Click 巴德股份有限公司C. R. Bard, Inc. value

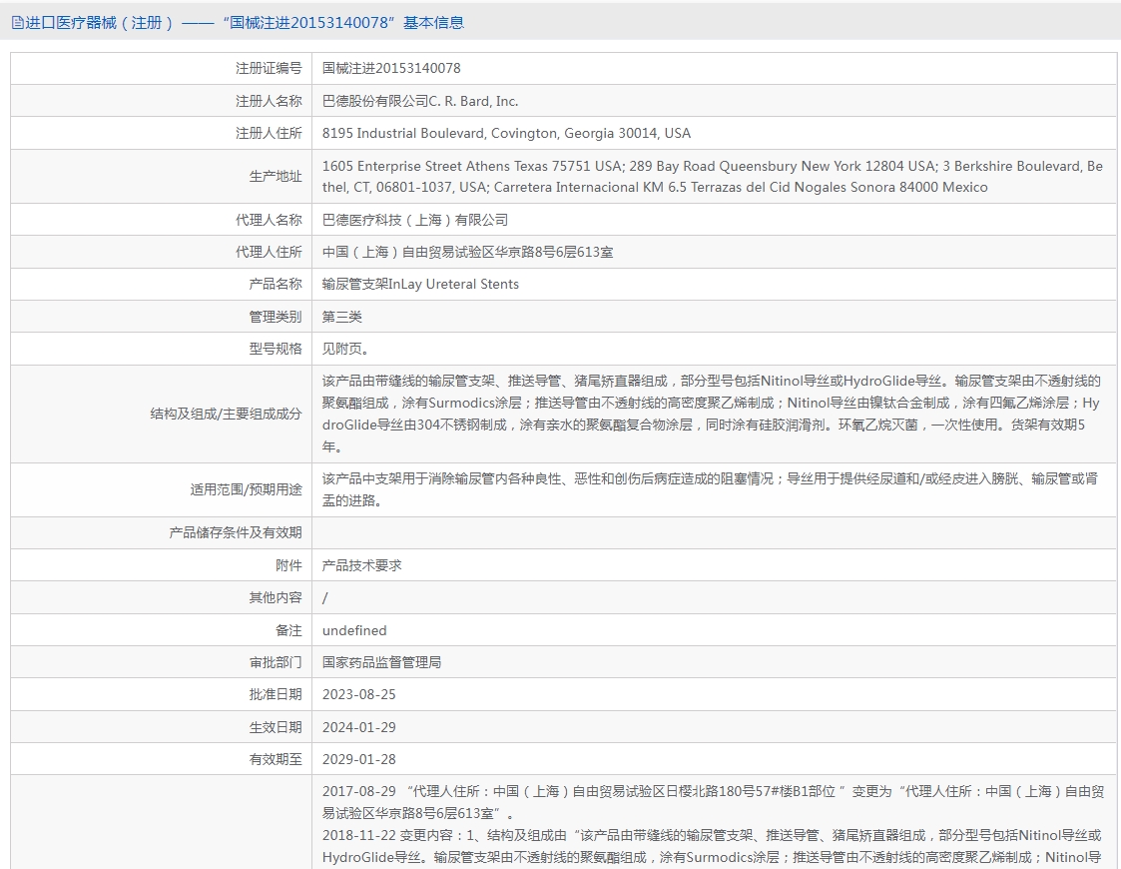[x=419, y=102]
